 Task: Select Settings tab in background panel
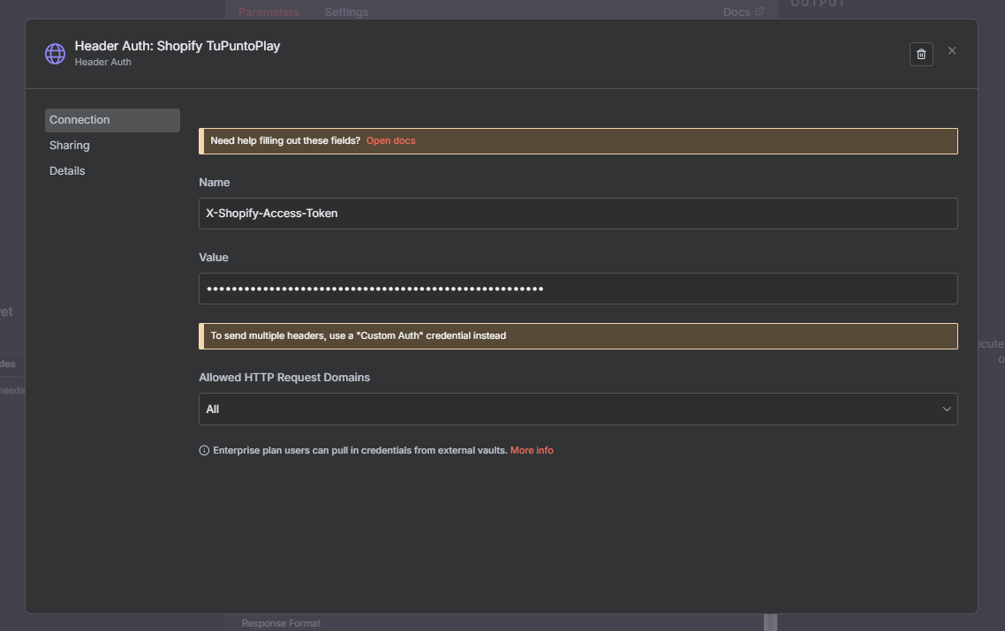[x=346, y=11]
